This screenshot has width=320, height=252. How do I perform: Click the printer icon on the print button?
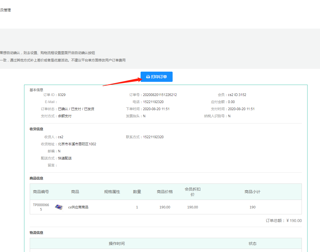148,77
